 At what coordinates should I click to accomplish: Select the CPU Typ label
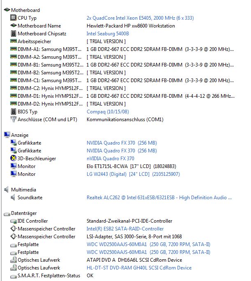tap(27, 18)
